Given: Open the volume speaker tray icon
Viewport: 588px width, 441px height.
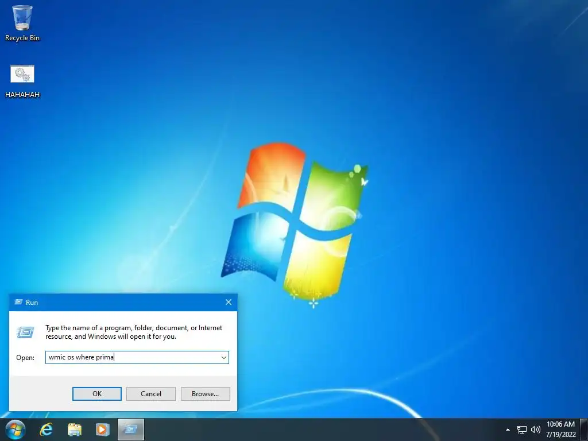Looking at the screenshot, I should (536, 430).
